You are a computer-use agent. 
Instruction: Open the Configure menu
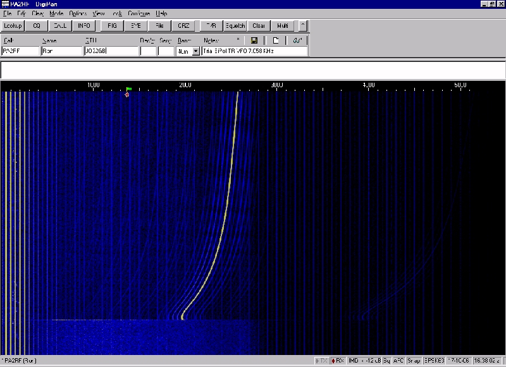[139, 13]
